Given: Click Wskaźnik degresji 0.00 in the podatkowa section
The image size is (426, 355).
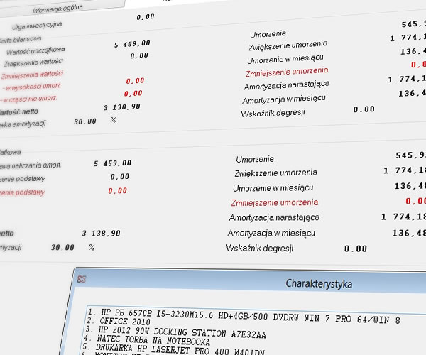Looking at the screenshot, I should (x=356, y=248).
